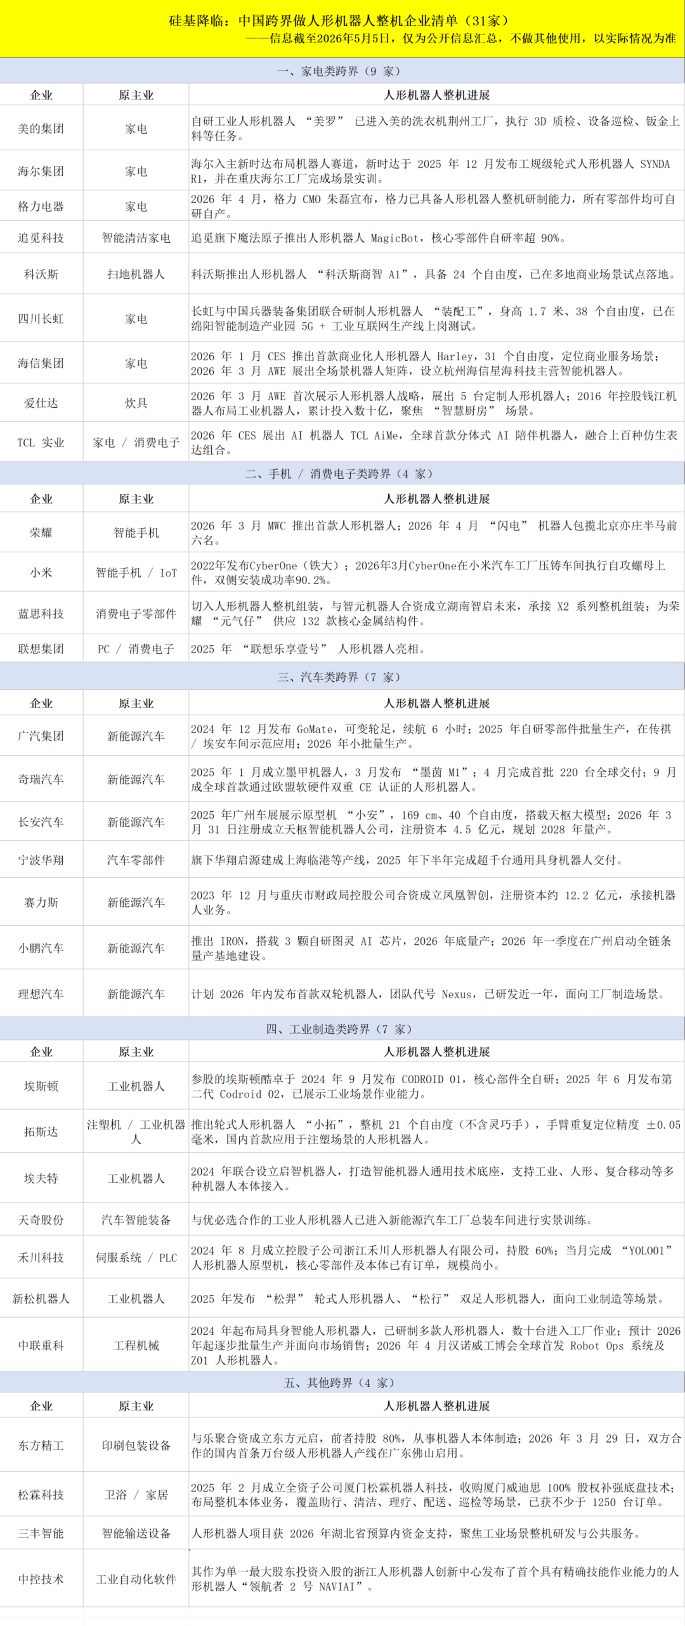
Task: Click the 荣耀 cell in the 企业 column
Action: pos(41,533)
